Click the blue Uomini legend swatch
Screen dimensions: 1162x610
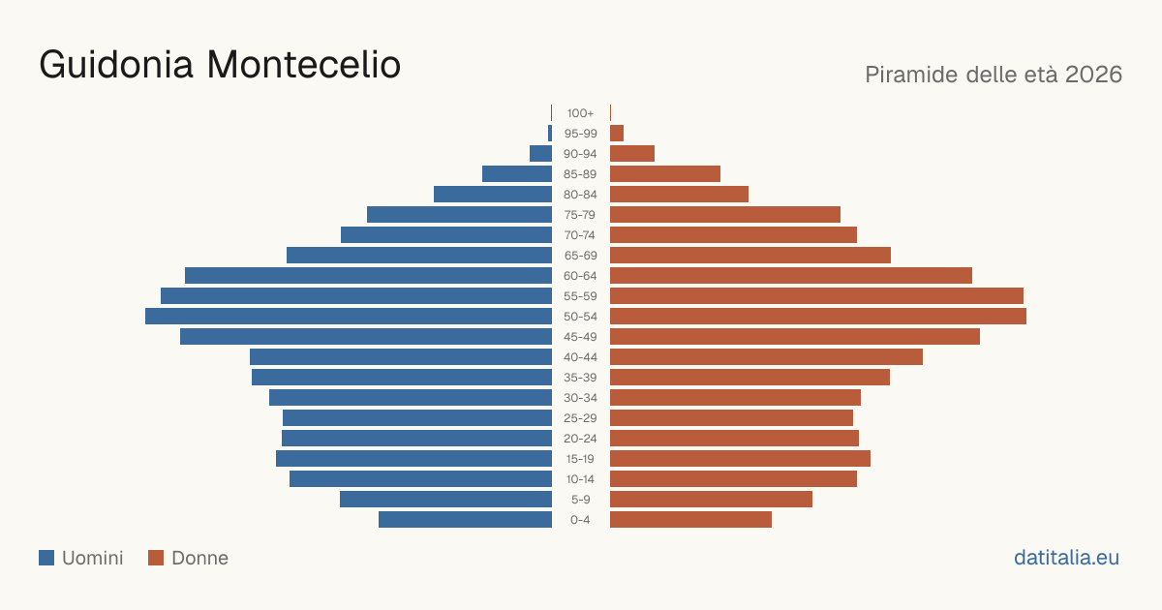46,558
